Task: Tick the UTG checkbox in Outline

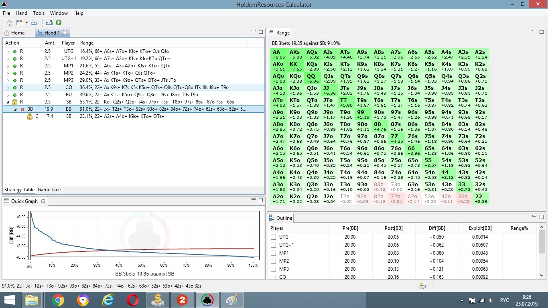Action: [x=274, y=237]
